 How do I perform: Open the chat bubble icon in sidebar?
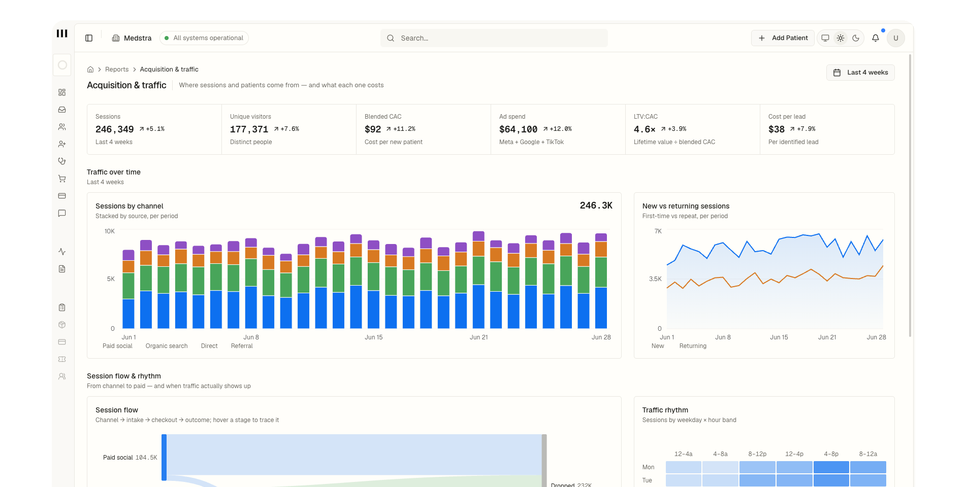tap(62, 213)
